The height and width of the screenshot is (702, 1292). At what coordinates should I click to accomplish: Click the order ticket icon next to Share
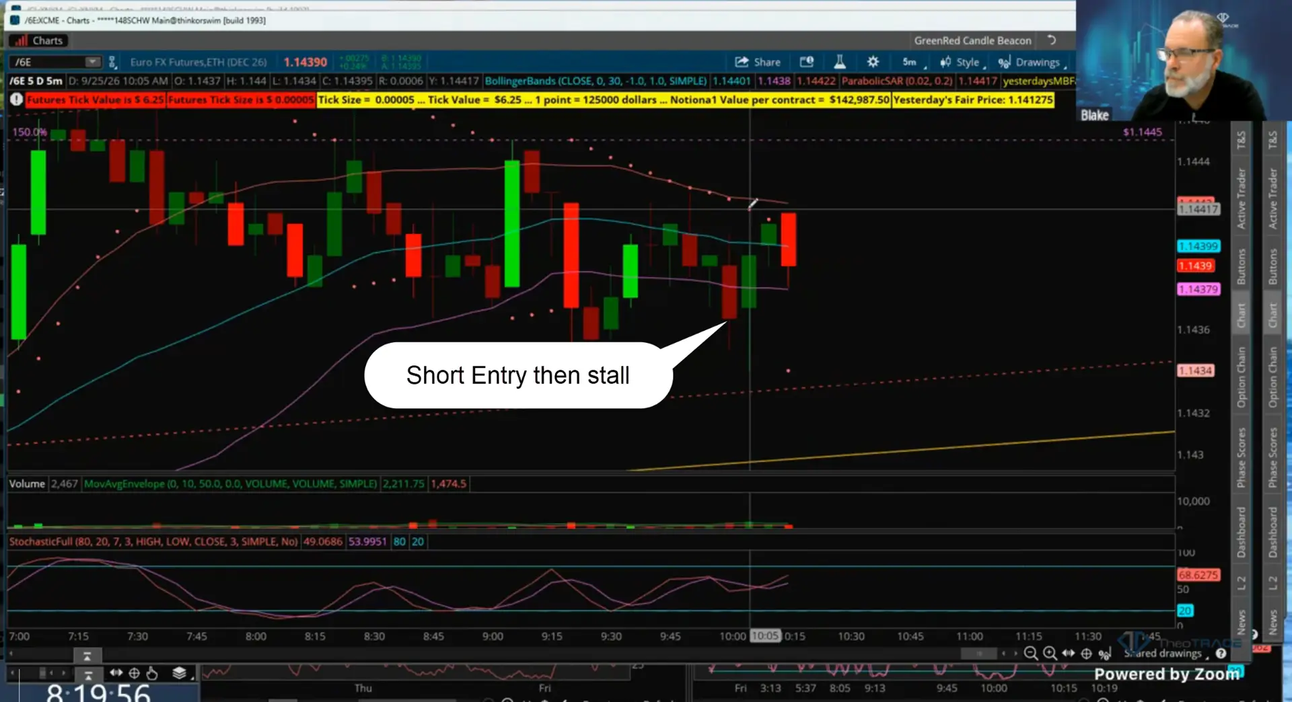click(806, 62)
